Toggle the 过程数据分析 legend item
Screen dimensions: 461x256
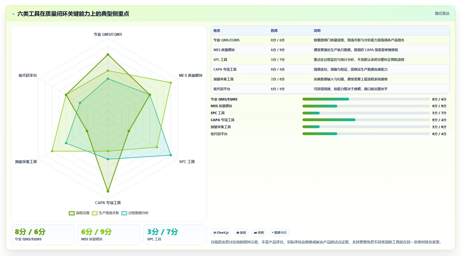click(135, 213)
